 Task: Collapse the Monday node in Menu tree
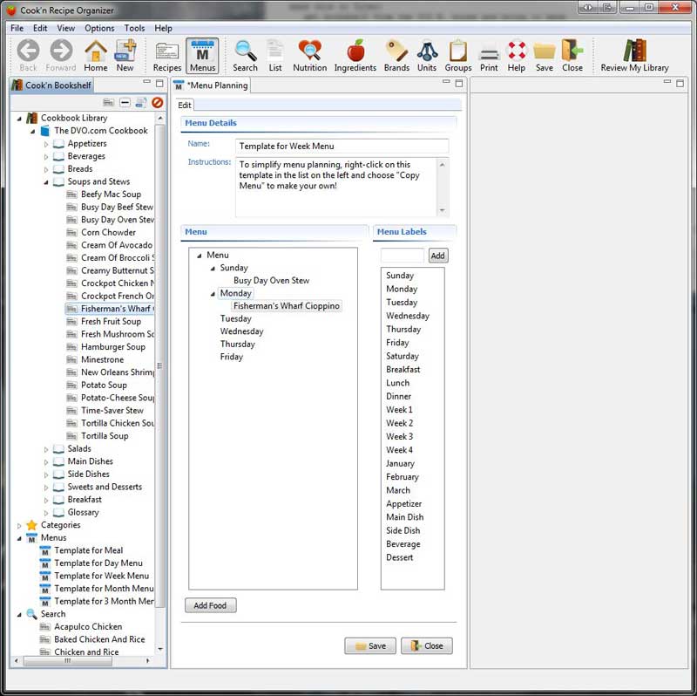click(213, 294)
